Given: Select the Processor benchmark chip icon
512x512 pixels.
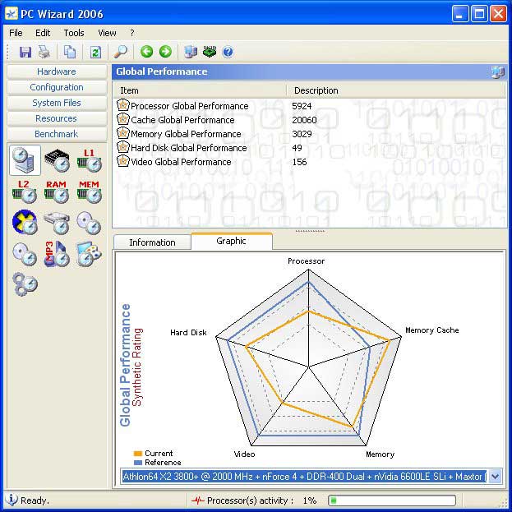Looking at the screenshot, I should [x=57, y=160].
